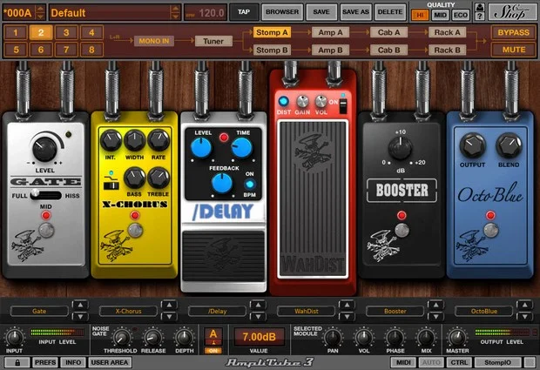
Task: Click the Octo Blue OUTPUT knob
Action: [x=472, y=145]
